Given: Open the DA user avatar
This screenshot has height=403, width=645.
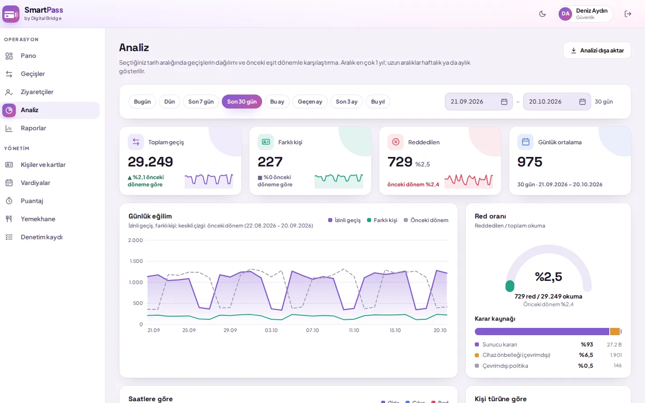Looking at the screenshot, I should (565, 14).
